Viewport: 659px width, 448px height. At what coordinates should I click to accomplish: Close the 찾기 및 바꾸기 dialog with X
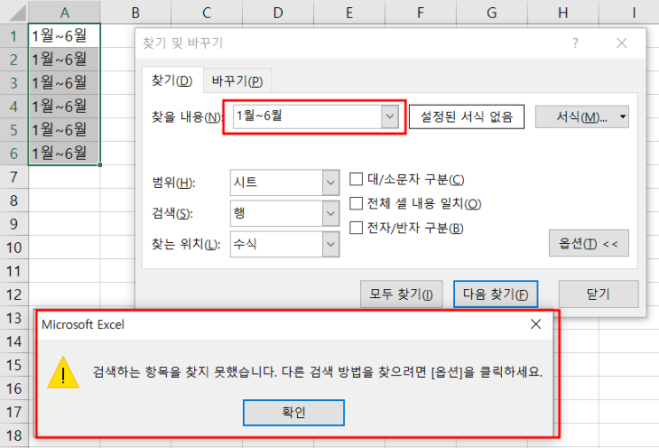point(622,43)
